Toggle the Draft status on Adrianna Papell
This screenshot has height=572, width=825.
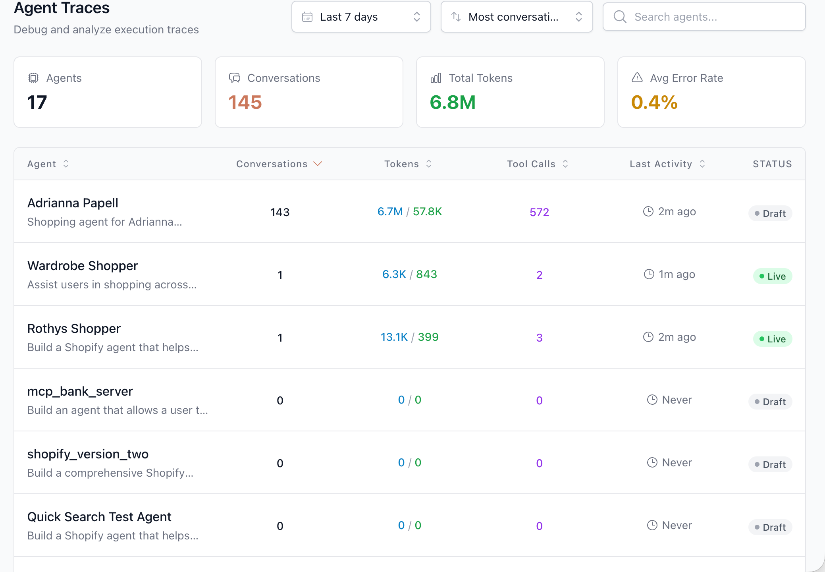770,213
